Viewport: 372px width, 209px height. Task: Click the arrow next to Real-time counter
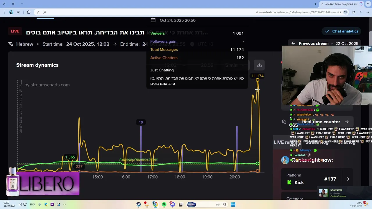pyautogui.click(x=347, y=122)
